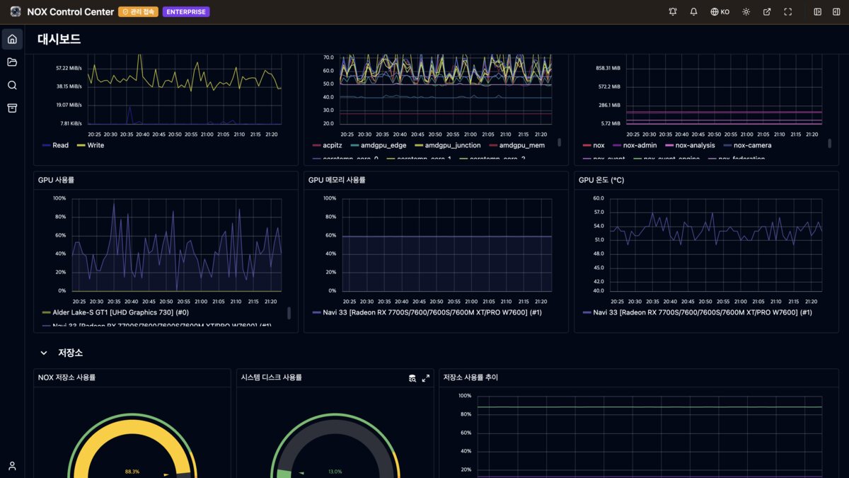The image size is (849, 478).
Task: Open data inspector icon on 시스템 디스크 사용률 panel
Action: coord(412,378)
